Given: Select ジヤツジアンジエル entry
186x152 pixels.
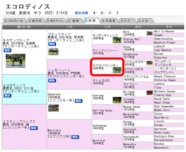Looking at the screenshot, I should point(138,78).
